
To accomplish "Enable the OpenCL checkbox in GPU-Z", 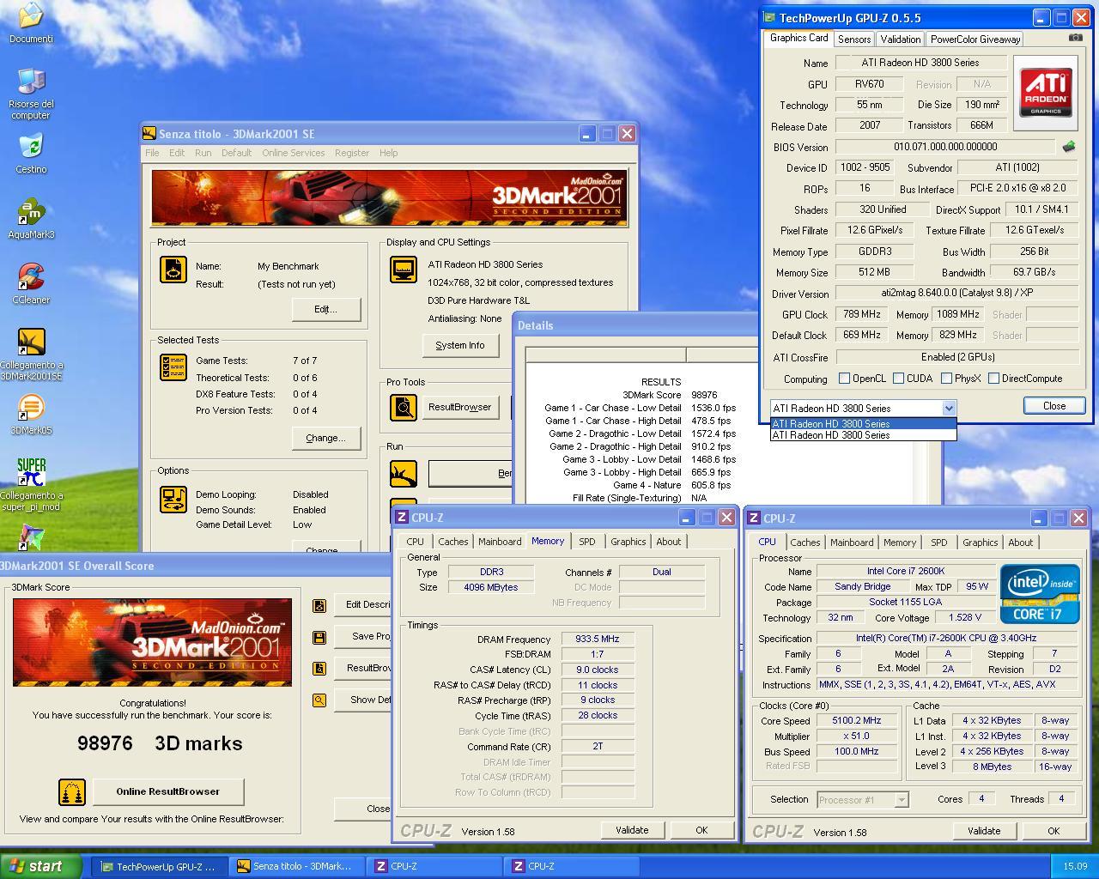I will pyautogui.click(x=844, y=379).
